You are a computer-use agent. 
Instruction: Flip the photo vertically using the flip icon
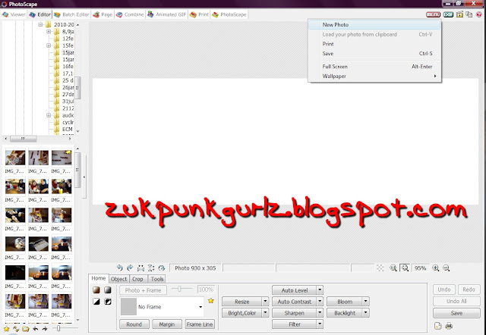click(x=151, y=268)
